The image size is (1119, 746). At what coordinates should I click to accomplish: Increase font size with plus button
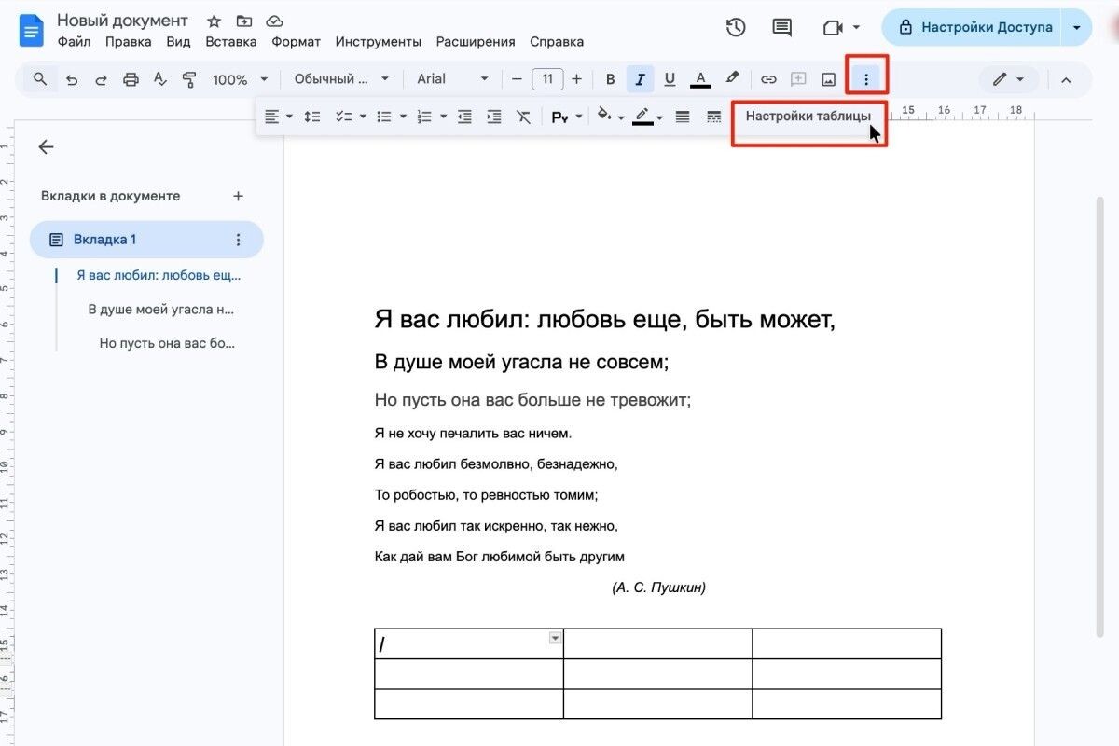click(576, 79)
